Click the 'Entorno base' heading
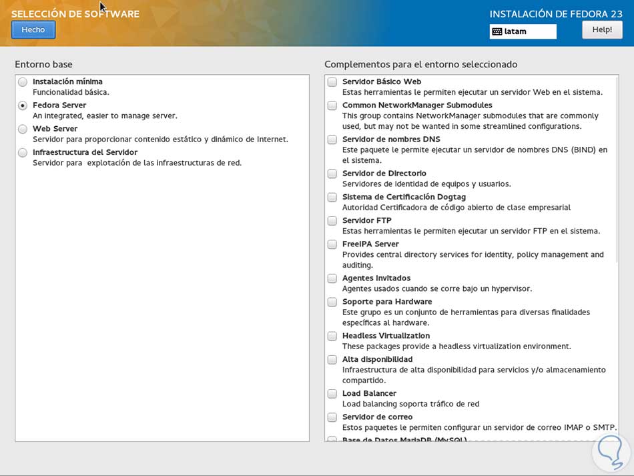 [x=43, y=64]
